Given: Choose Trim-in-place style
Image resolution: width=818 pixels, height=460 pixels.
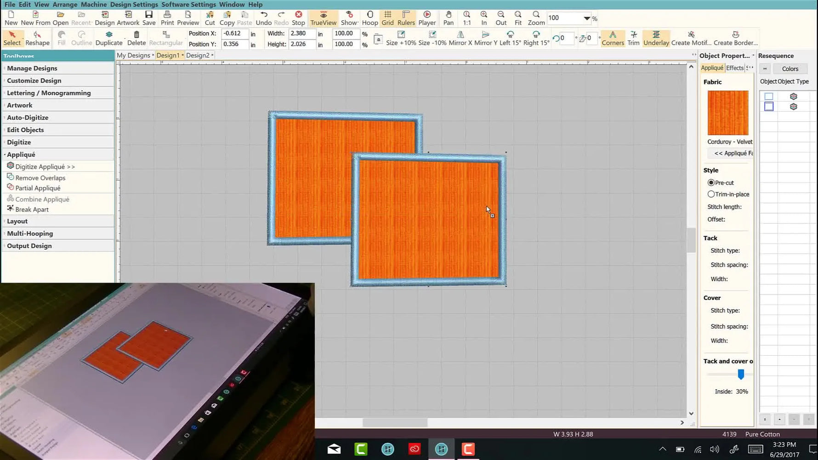Looking at the screenshot, I should [711, 194].
